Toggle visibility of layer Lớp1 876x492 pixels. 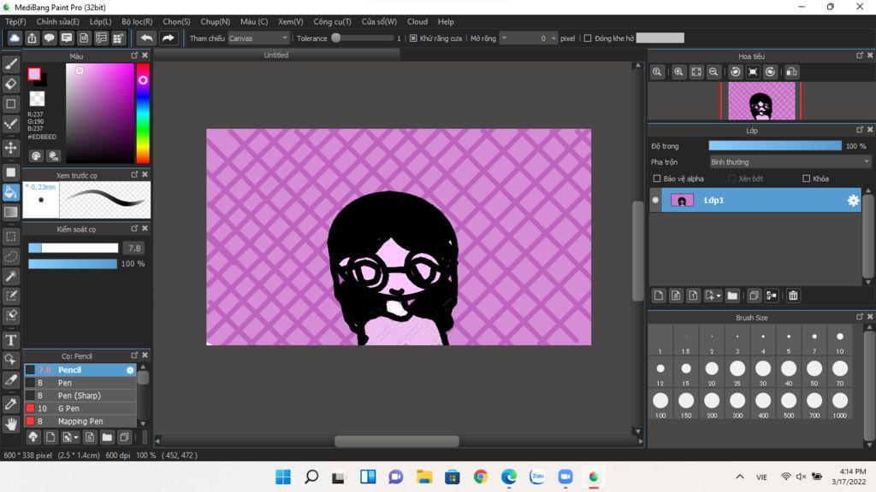655,200
